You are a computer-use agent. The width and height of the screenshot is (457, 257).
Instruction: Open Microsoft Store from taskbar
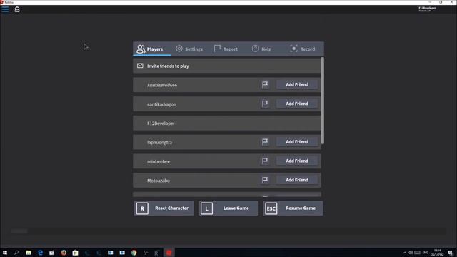[x=75, y=253]
